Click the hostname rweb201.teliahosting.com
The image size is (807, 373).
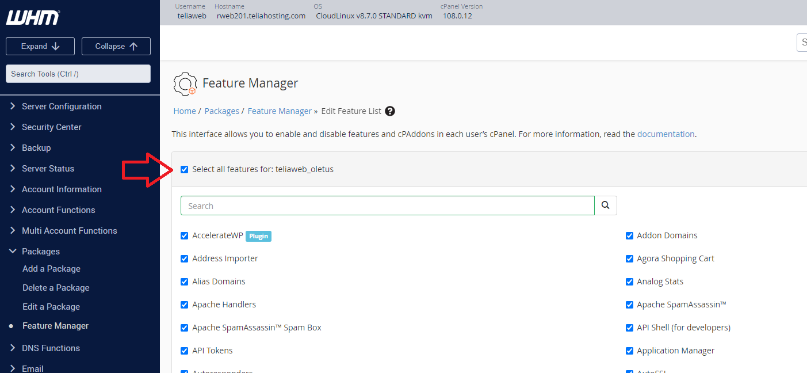pyautogui.click(x=261, y=16)
